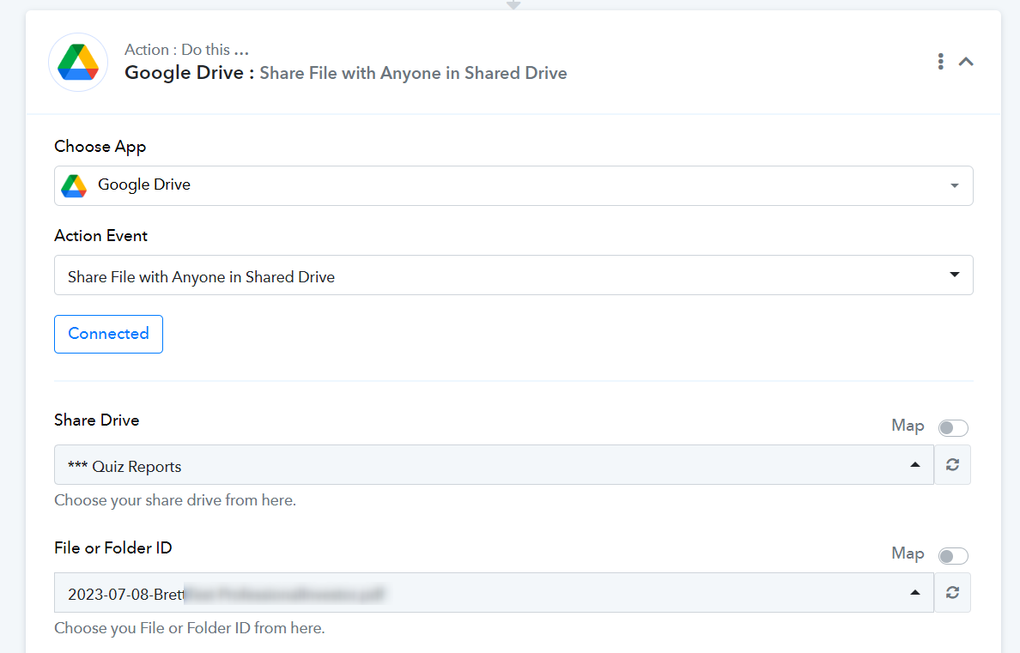Click the 'Action : Do this ...' label

186,50
